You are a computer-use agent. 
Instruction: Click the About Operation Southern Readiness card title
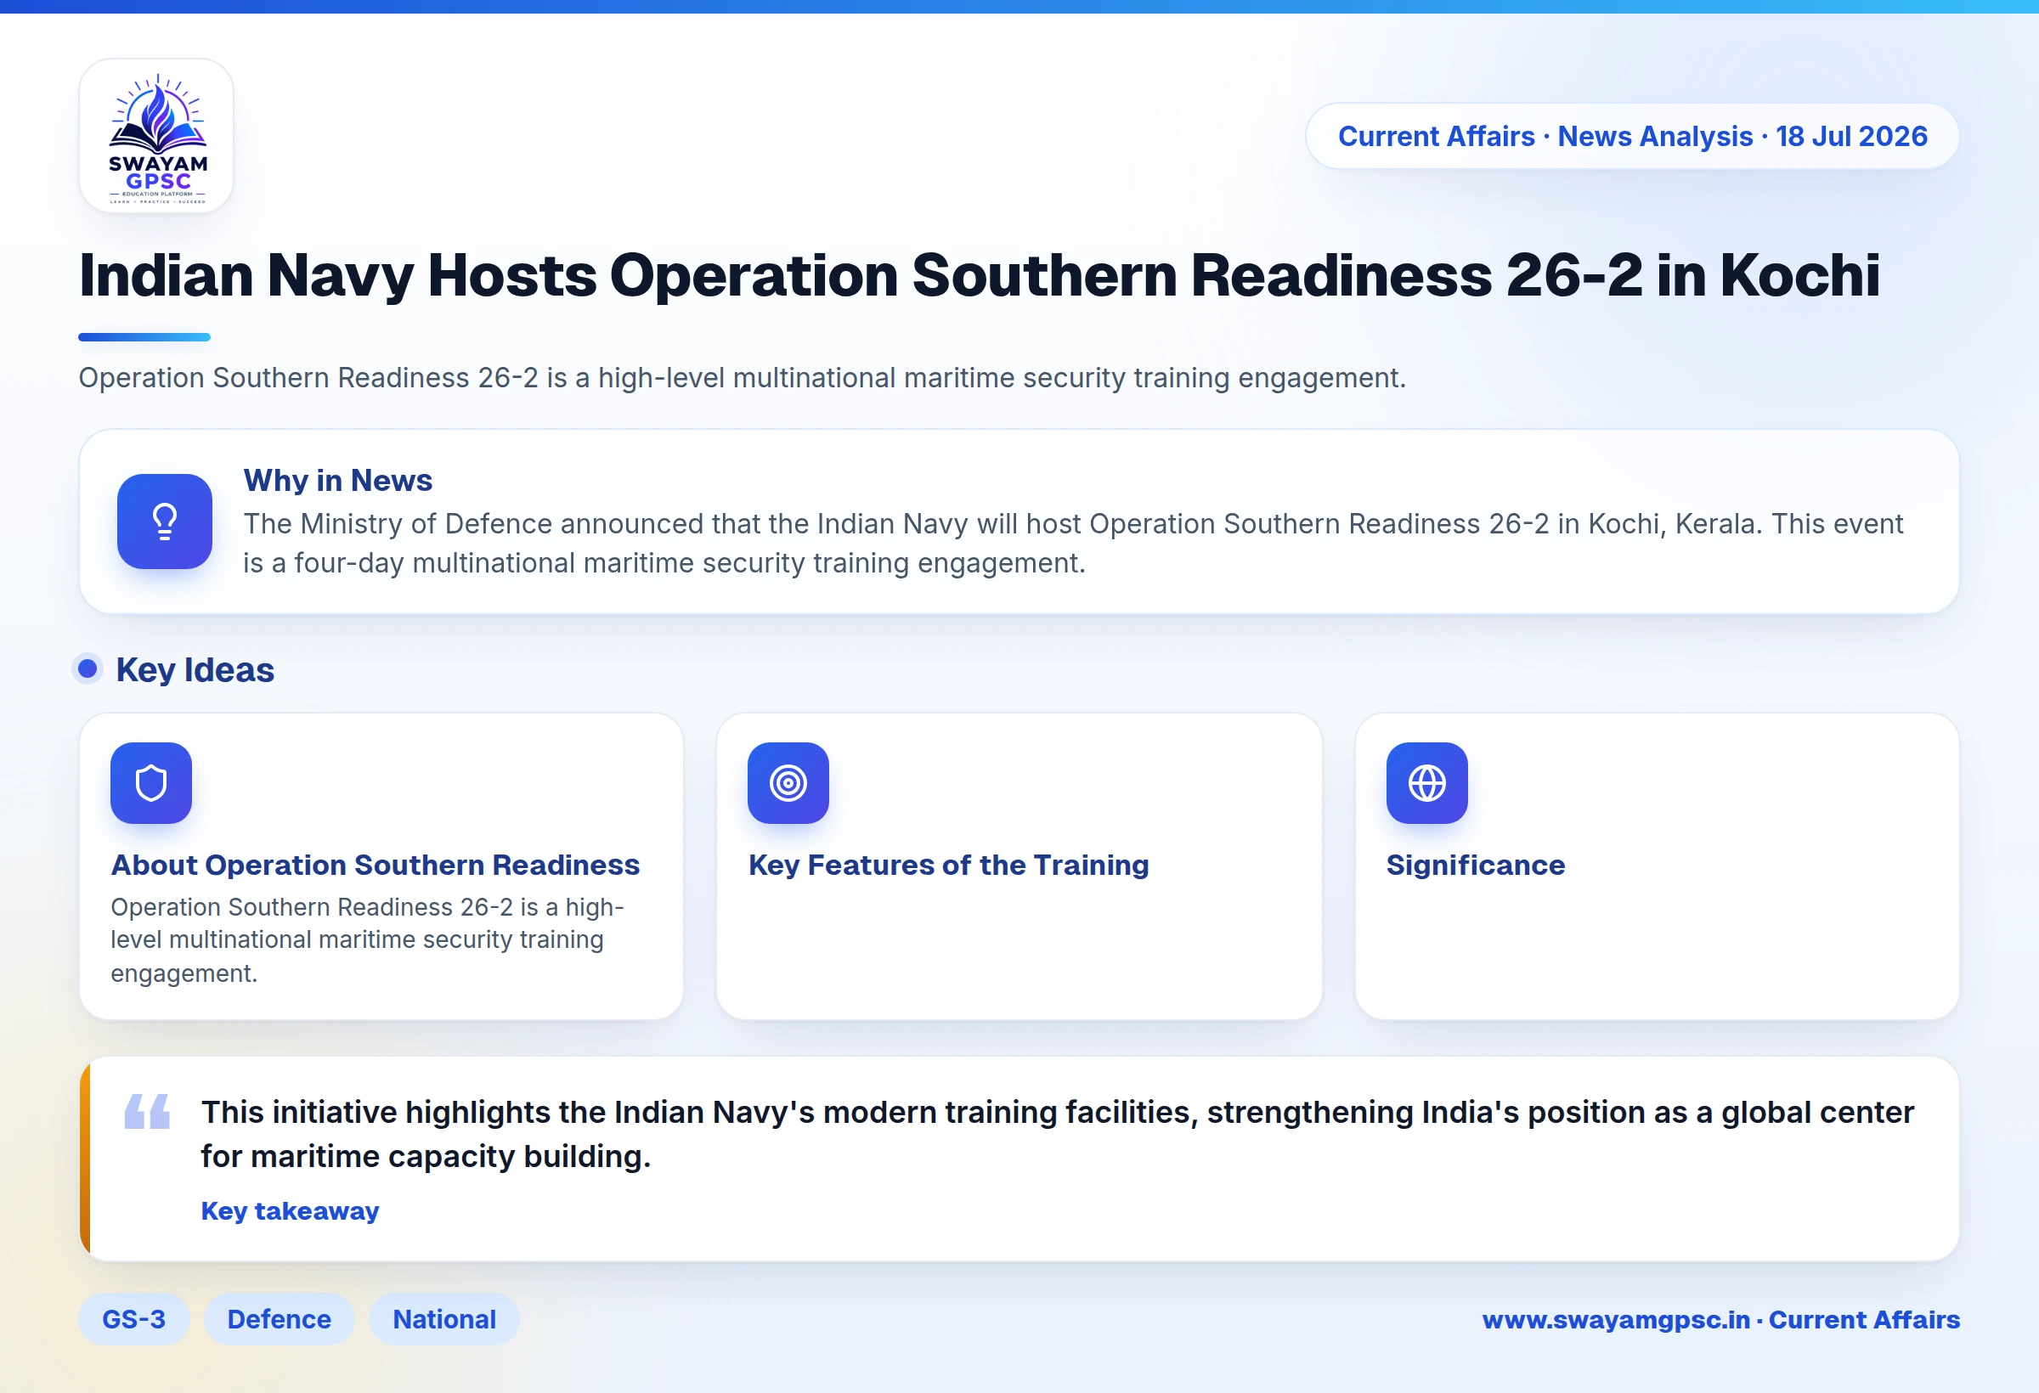coord(376,865)
